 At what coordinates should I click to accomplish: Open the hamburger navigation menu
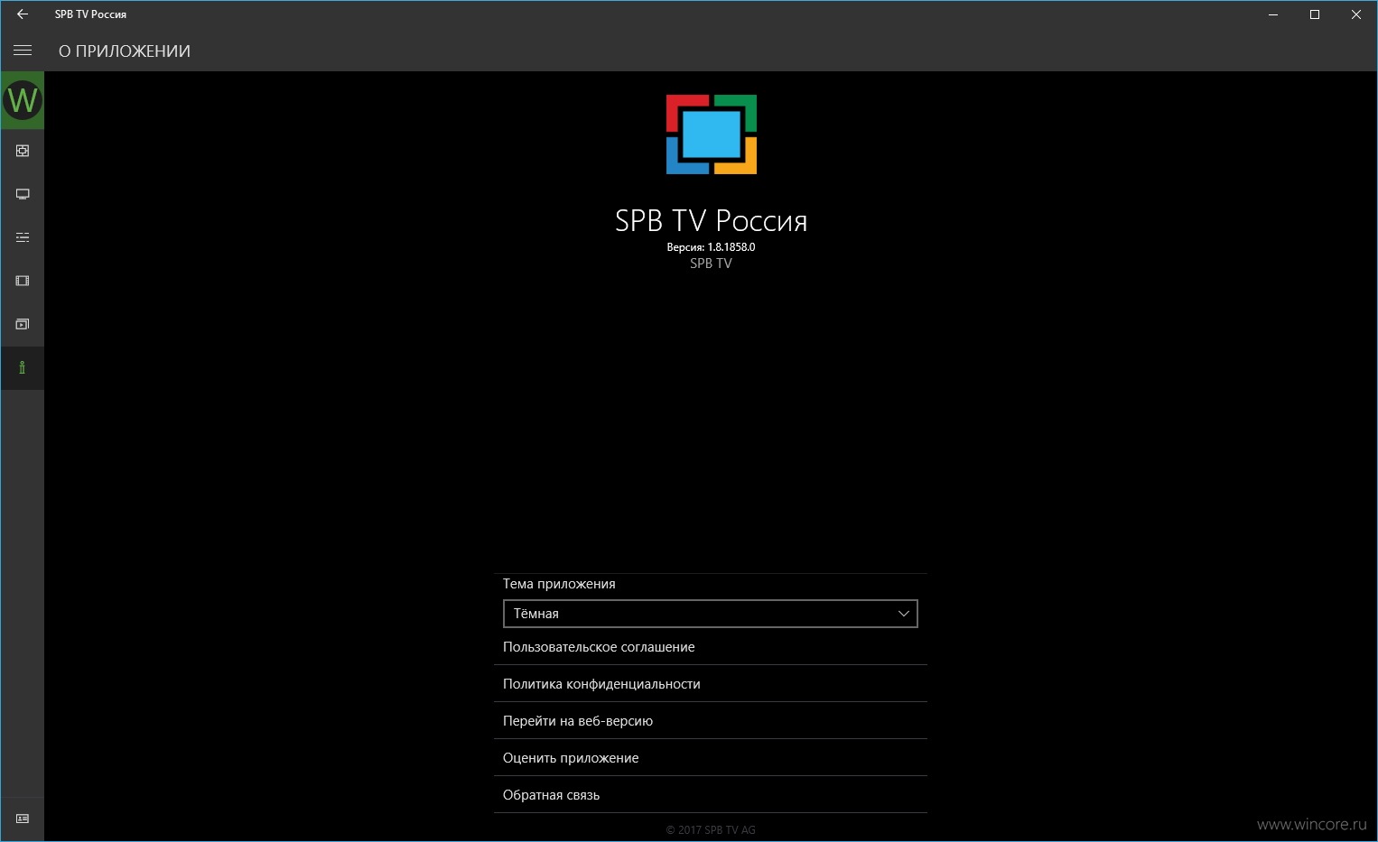pos(23,51)
